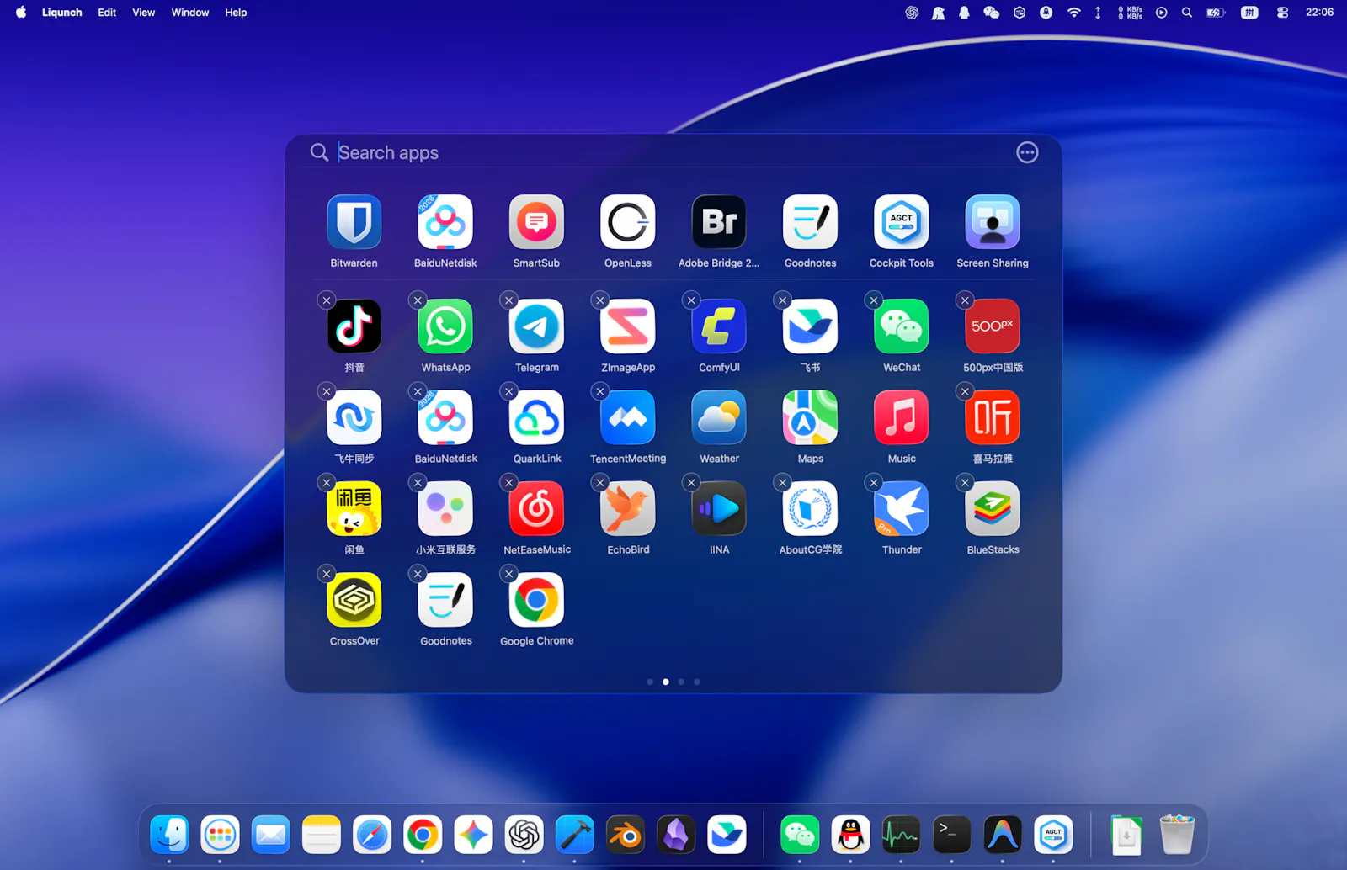The image size is (1347, 870).
Task: Open Control Center in the menu bar
Action: [x=1282, y=13]
